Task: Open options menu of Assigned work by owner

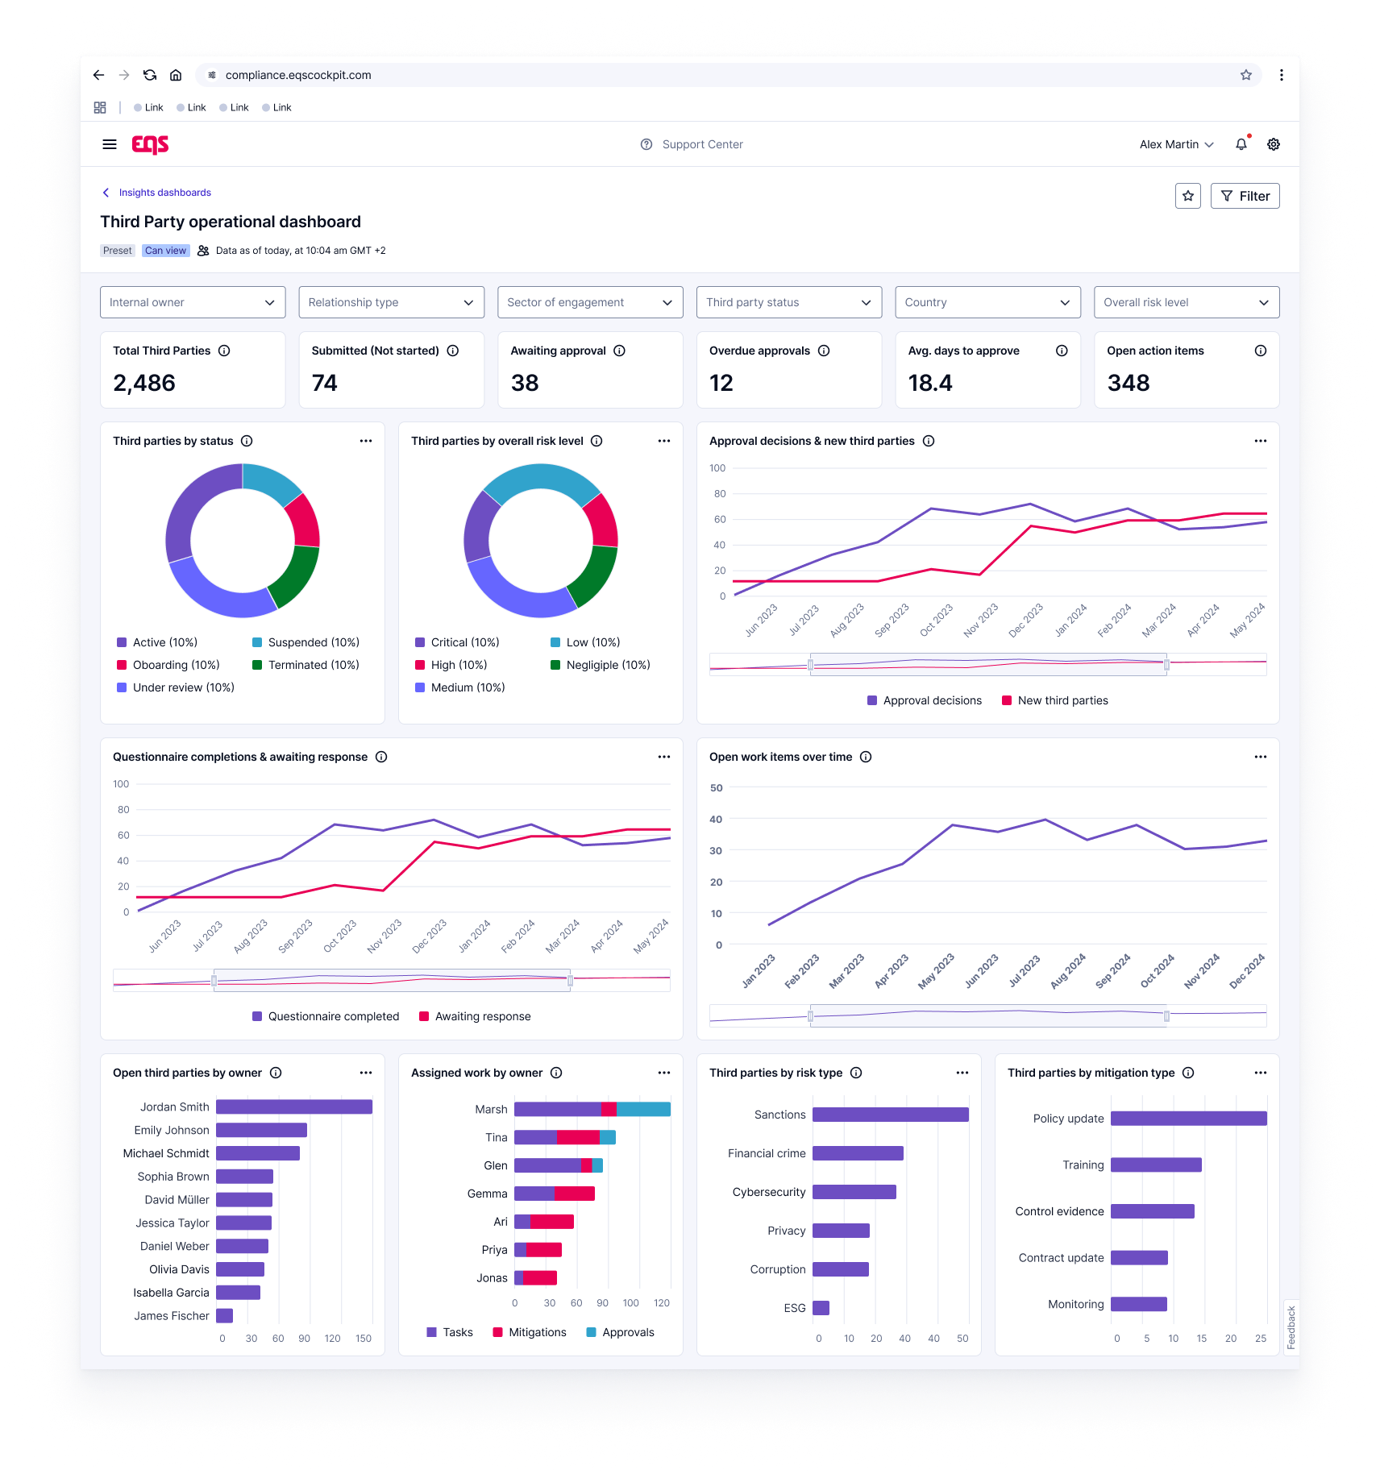Action: [664, 1073]
